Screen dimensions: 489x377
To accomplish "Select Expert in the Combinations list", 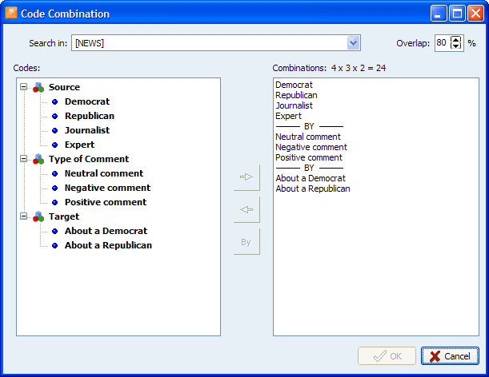I will [x=289, y=116].
